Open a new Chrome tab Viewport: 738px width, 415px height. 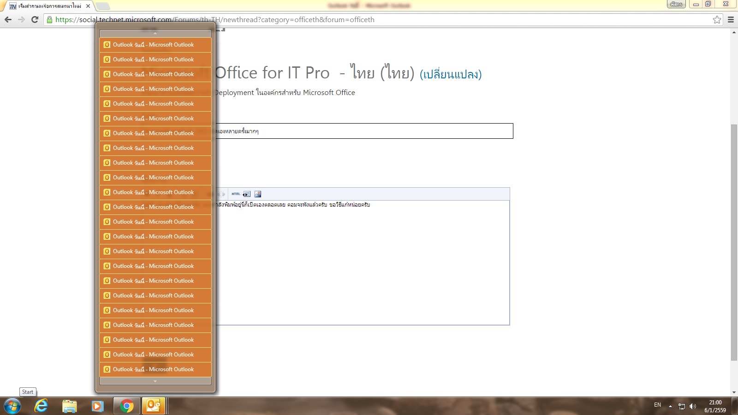point(103,6)
